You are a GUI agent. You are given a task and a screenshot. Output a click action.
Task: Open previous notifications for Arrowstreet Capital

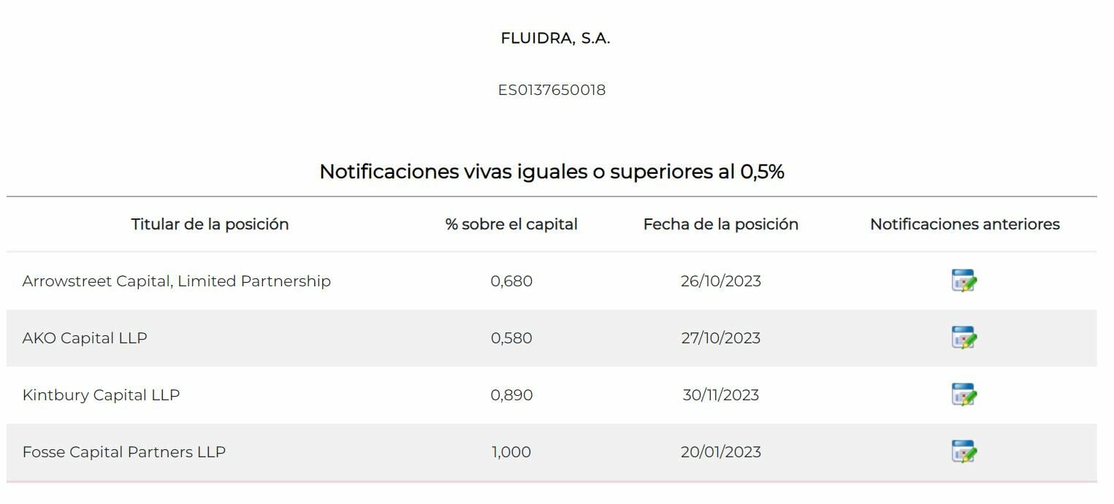click(964, 281)
